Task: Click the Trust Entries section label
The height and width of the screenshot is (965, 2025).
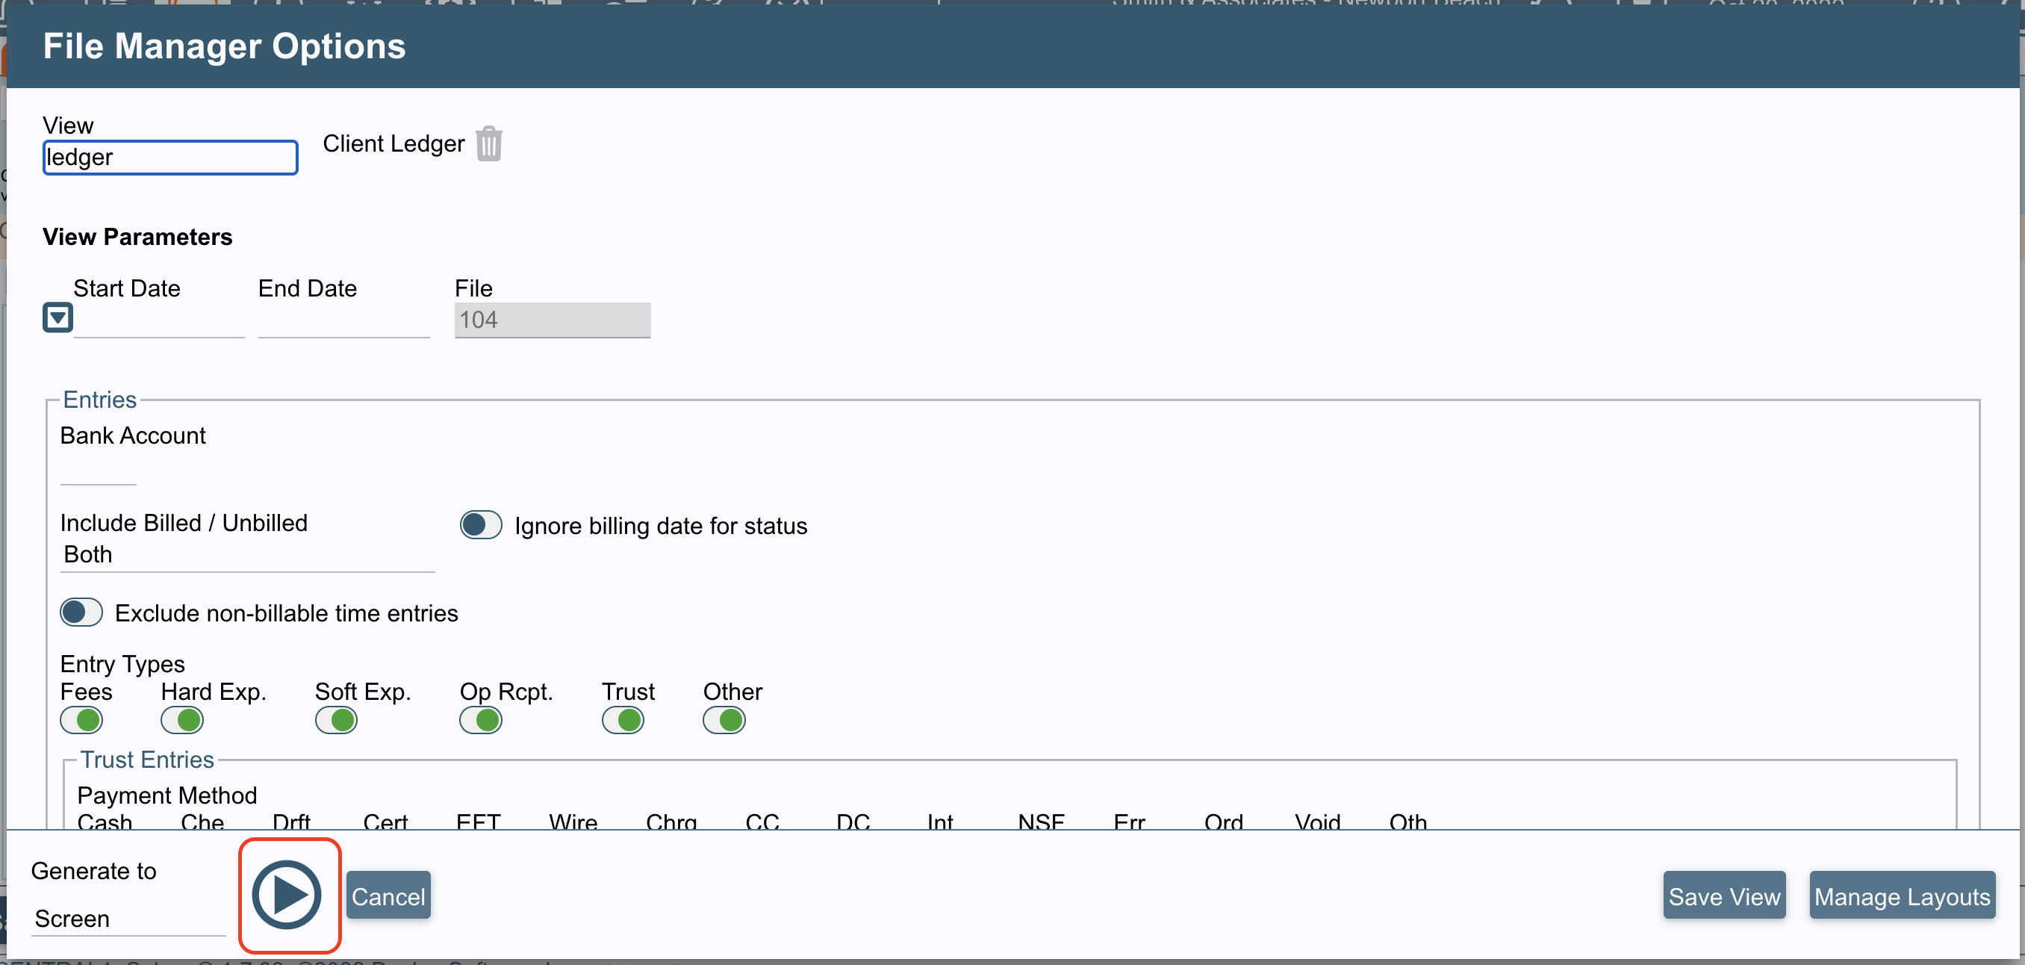Action: [x=147, y=760]
